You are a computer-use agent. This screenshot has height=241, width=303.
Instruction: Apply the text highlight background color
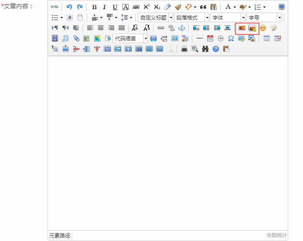click(x=243, y=7)
